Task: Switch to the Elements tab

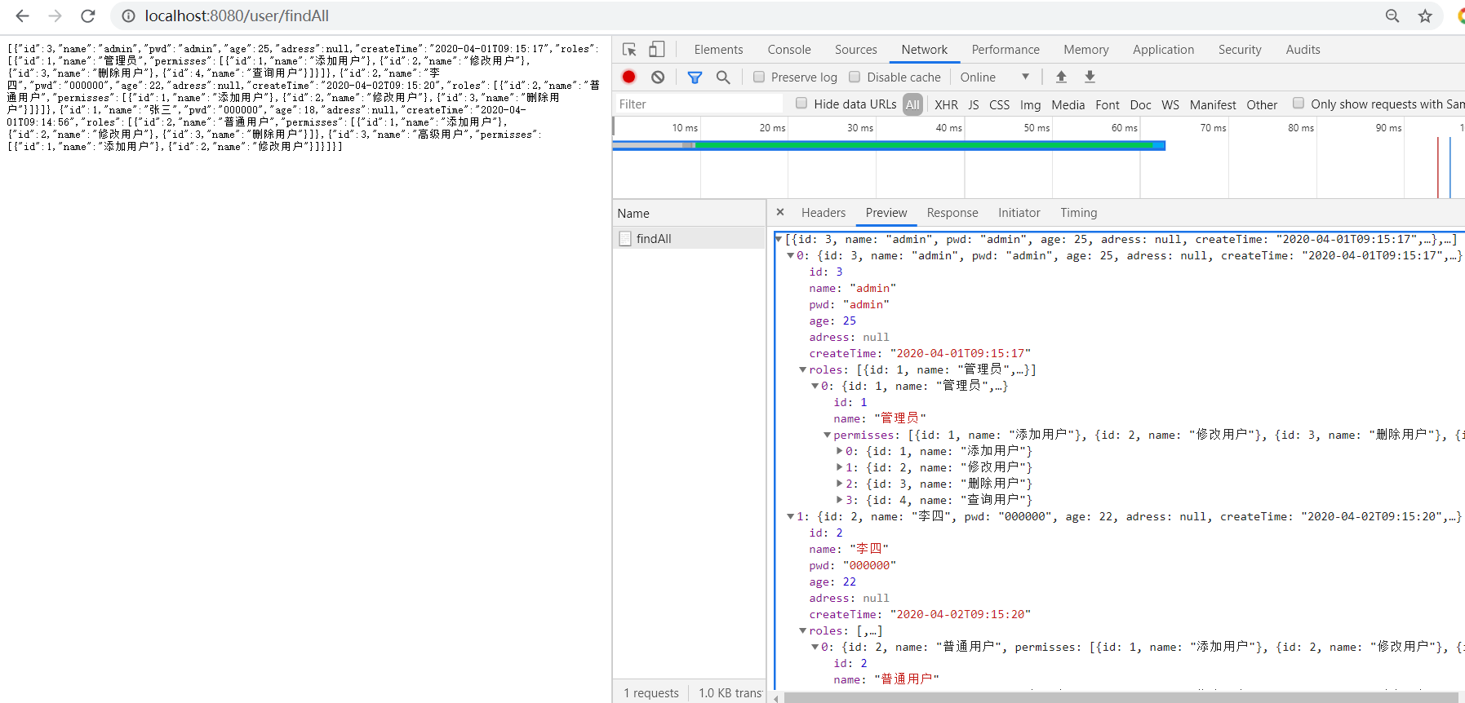Action: (x=718, y=50)
